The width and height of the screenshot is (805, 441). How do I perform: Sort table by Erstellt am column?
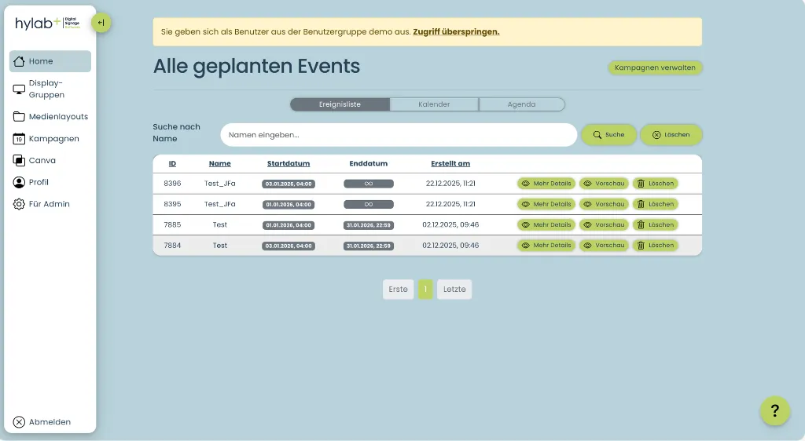click(x=450, y=163)
